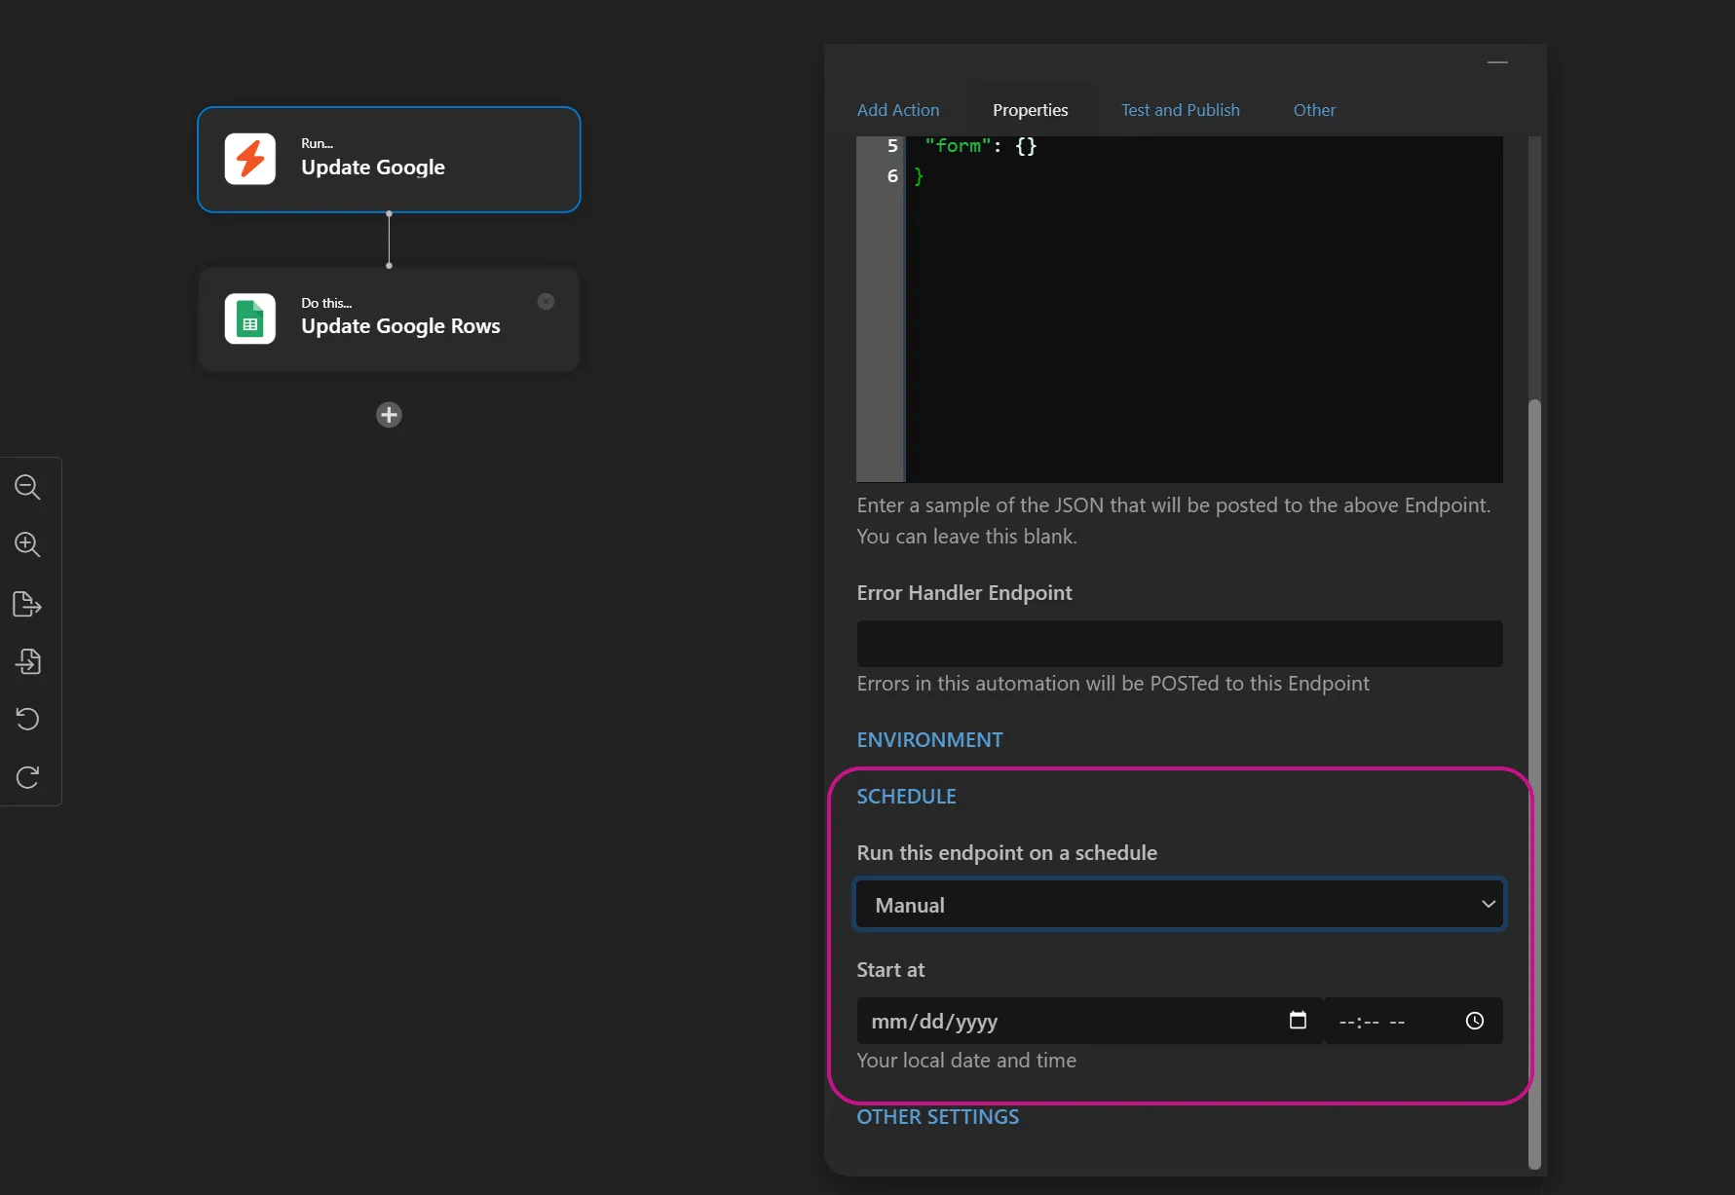Click the Google Sheets action icon

250,318
